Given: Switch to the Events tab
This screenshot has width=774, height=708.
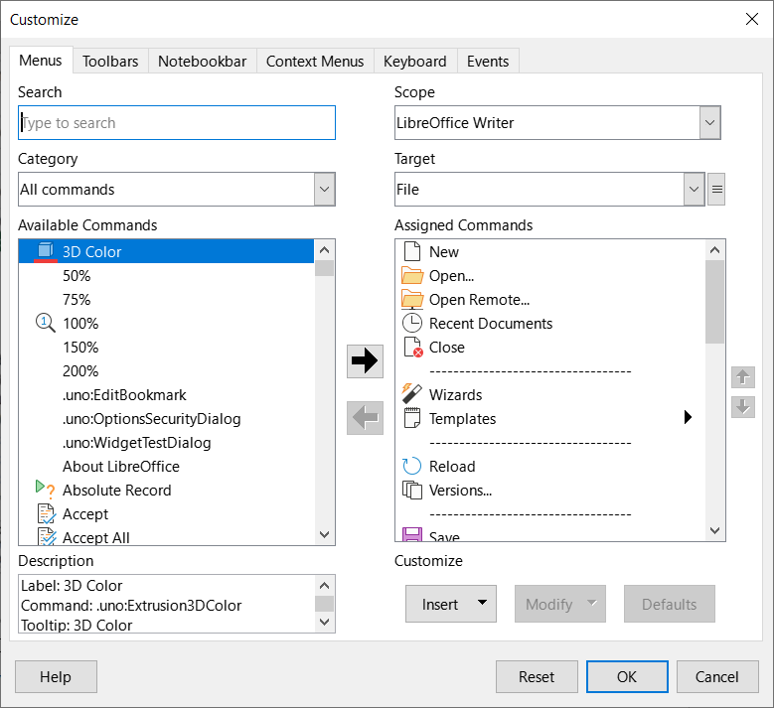Looking at the screenshot, I should tap(488, 62).
